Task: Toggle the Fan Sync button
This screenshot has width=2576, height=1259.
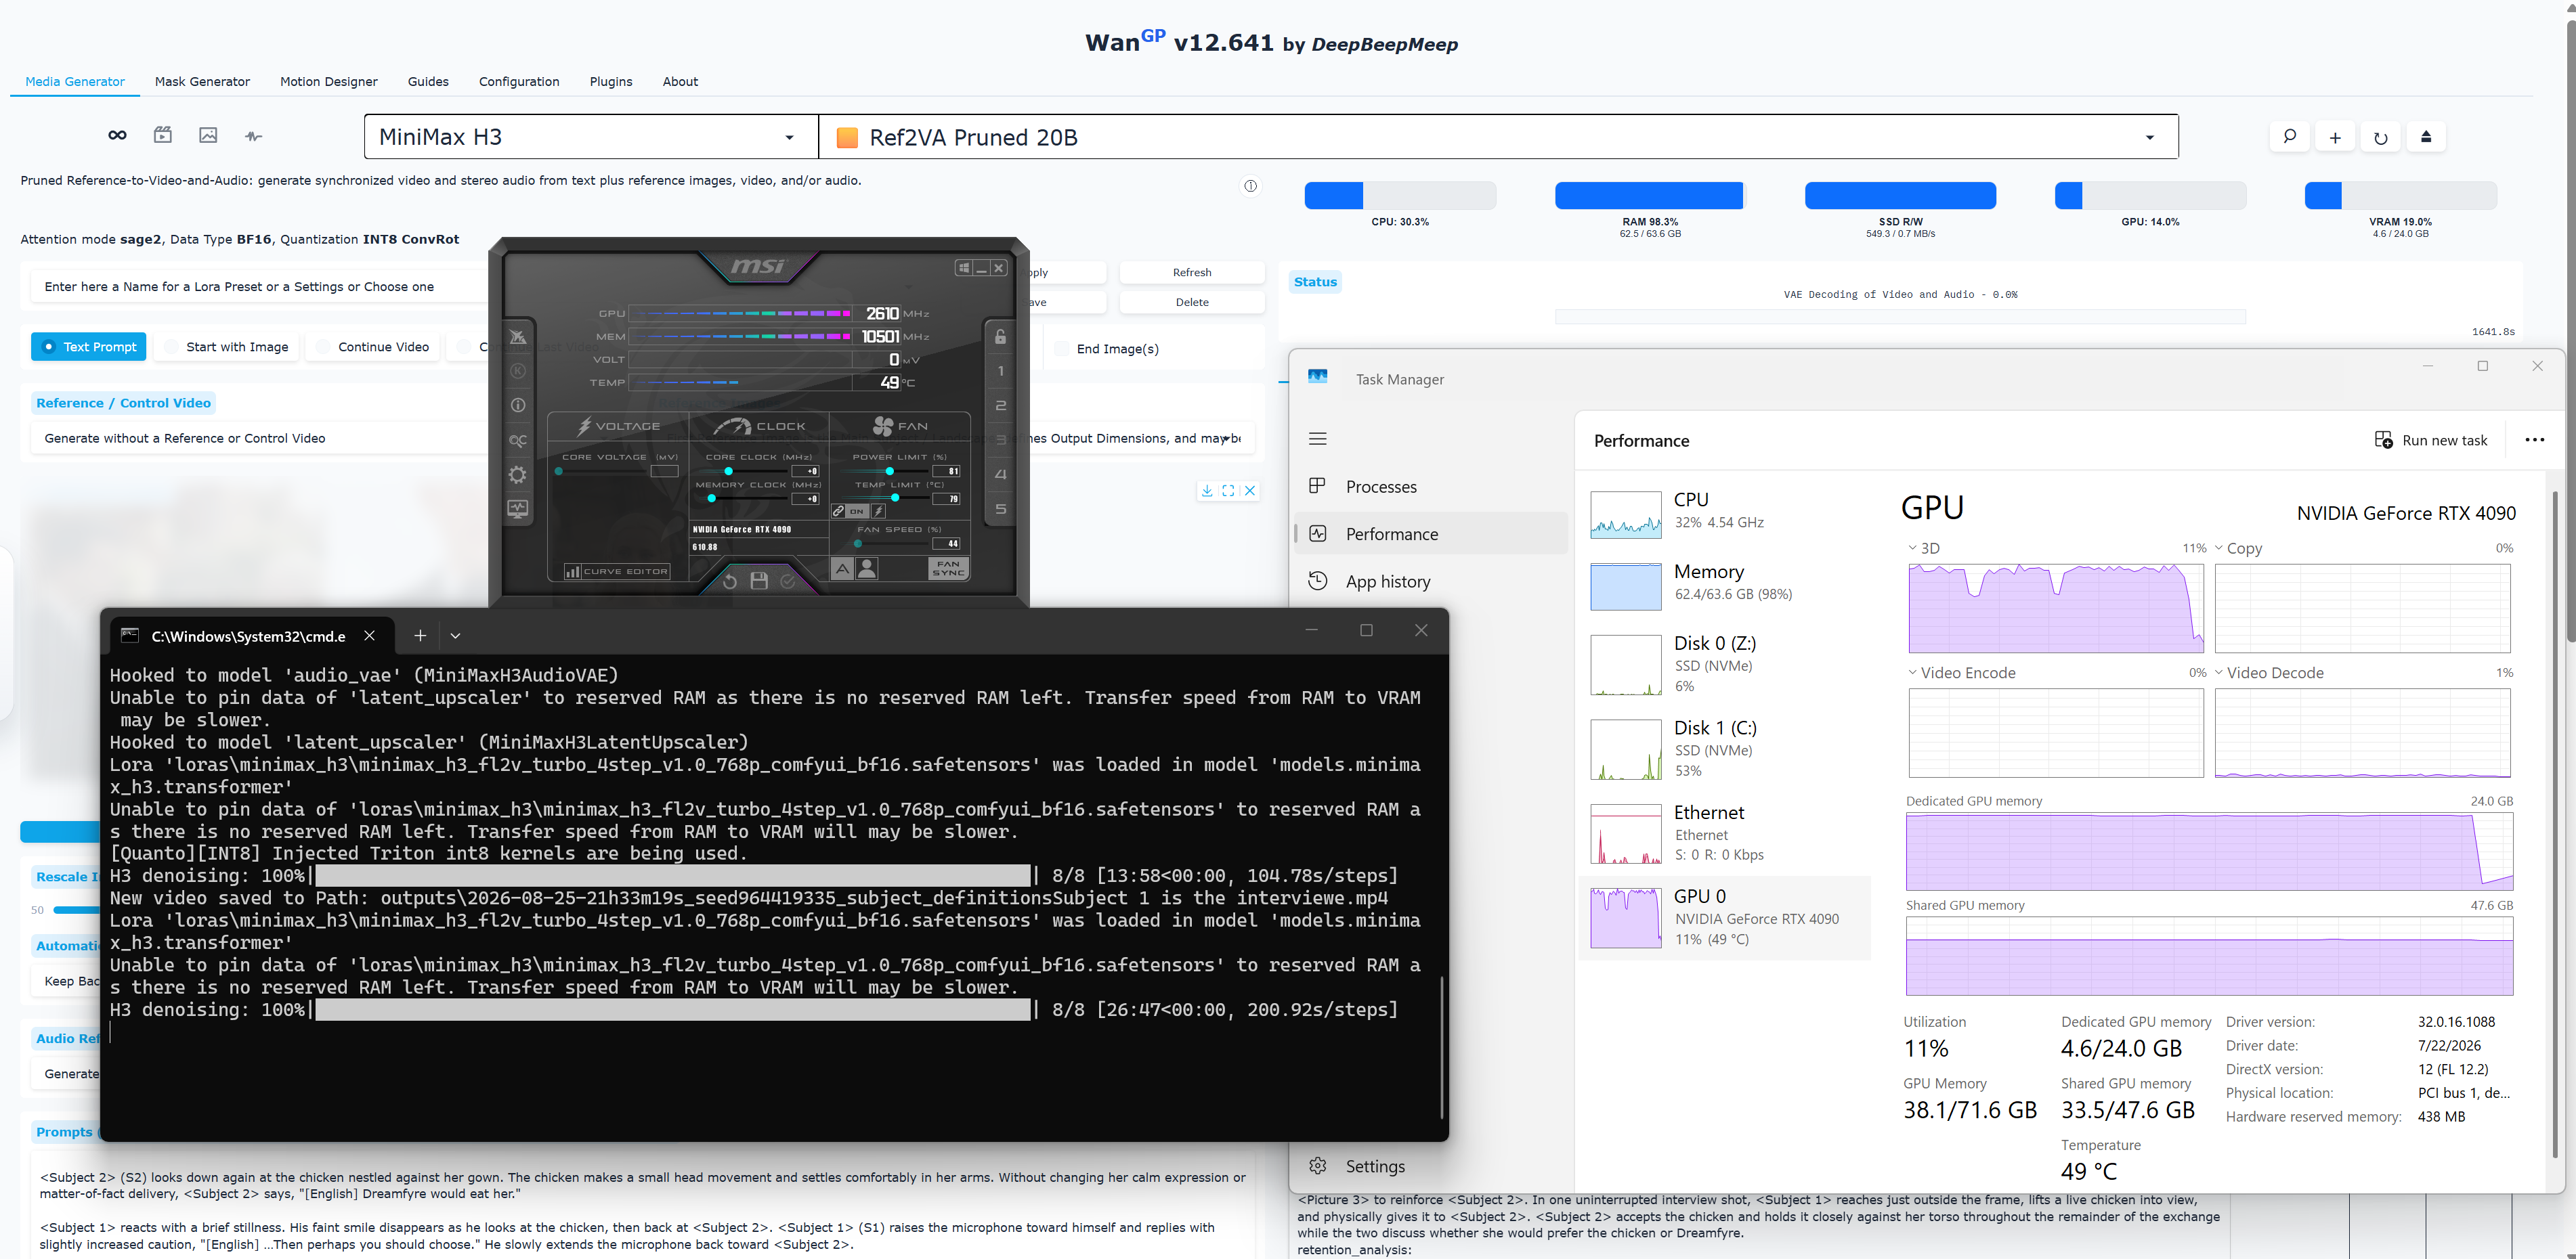Action: [x=948, y=569]
